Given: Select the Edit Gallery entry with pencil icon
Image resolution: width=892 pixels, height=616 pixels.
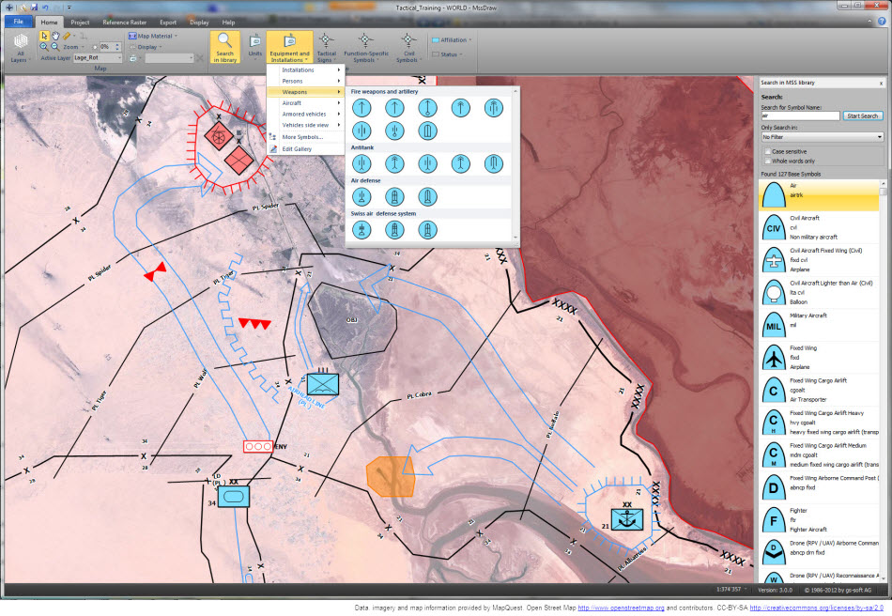Looking at the screenshot, I should pyautogui.click(x=297, y=148).
